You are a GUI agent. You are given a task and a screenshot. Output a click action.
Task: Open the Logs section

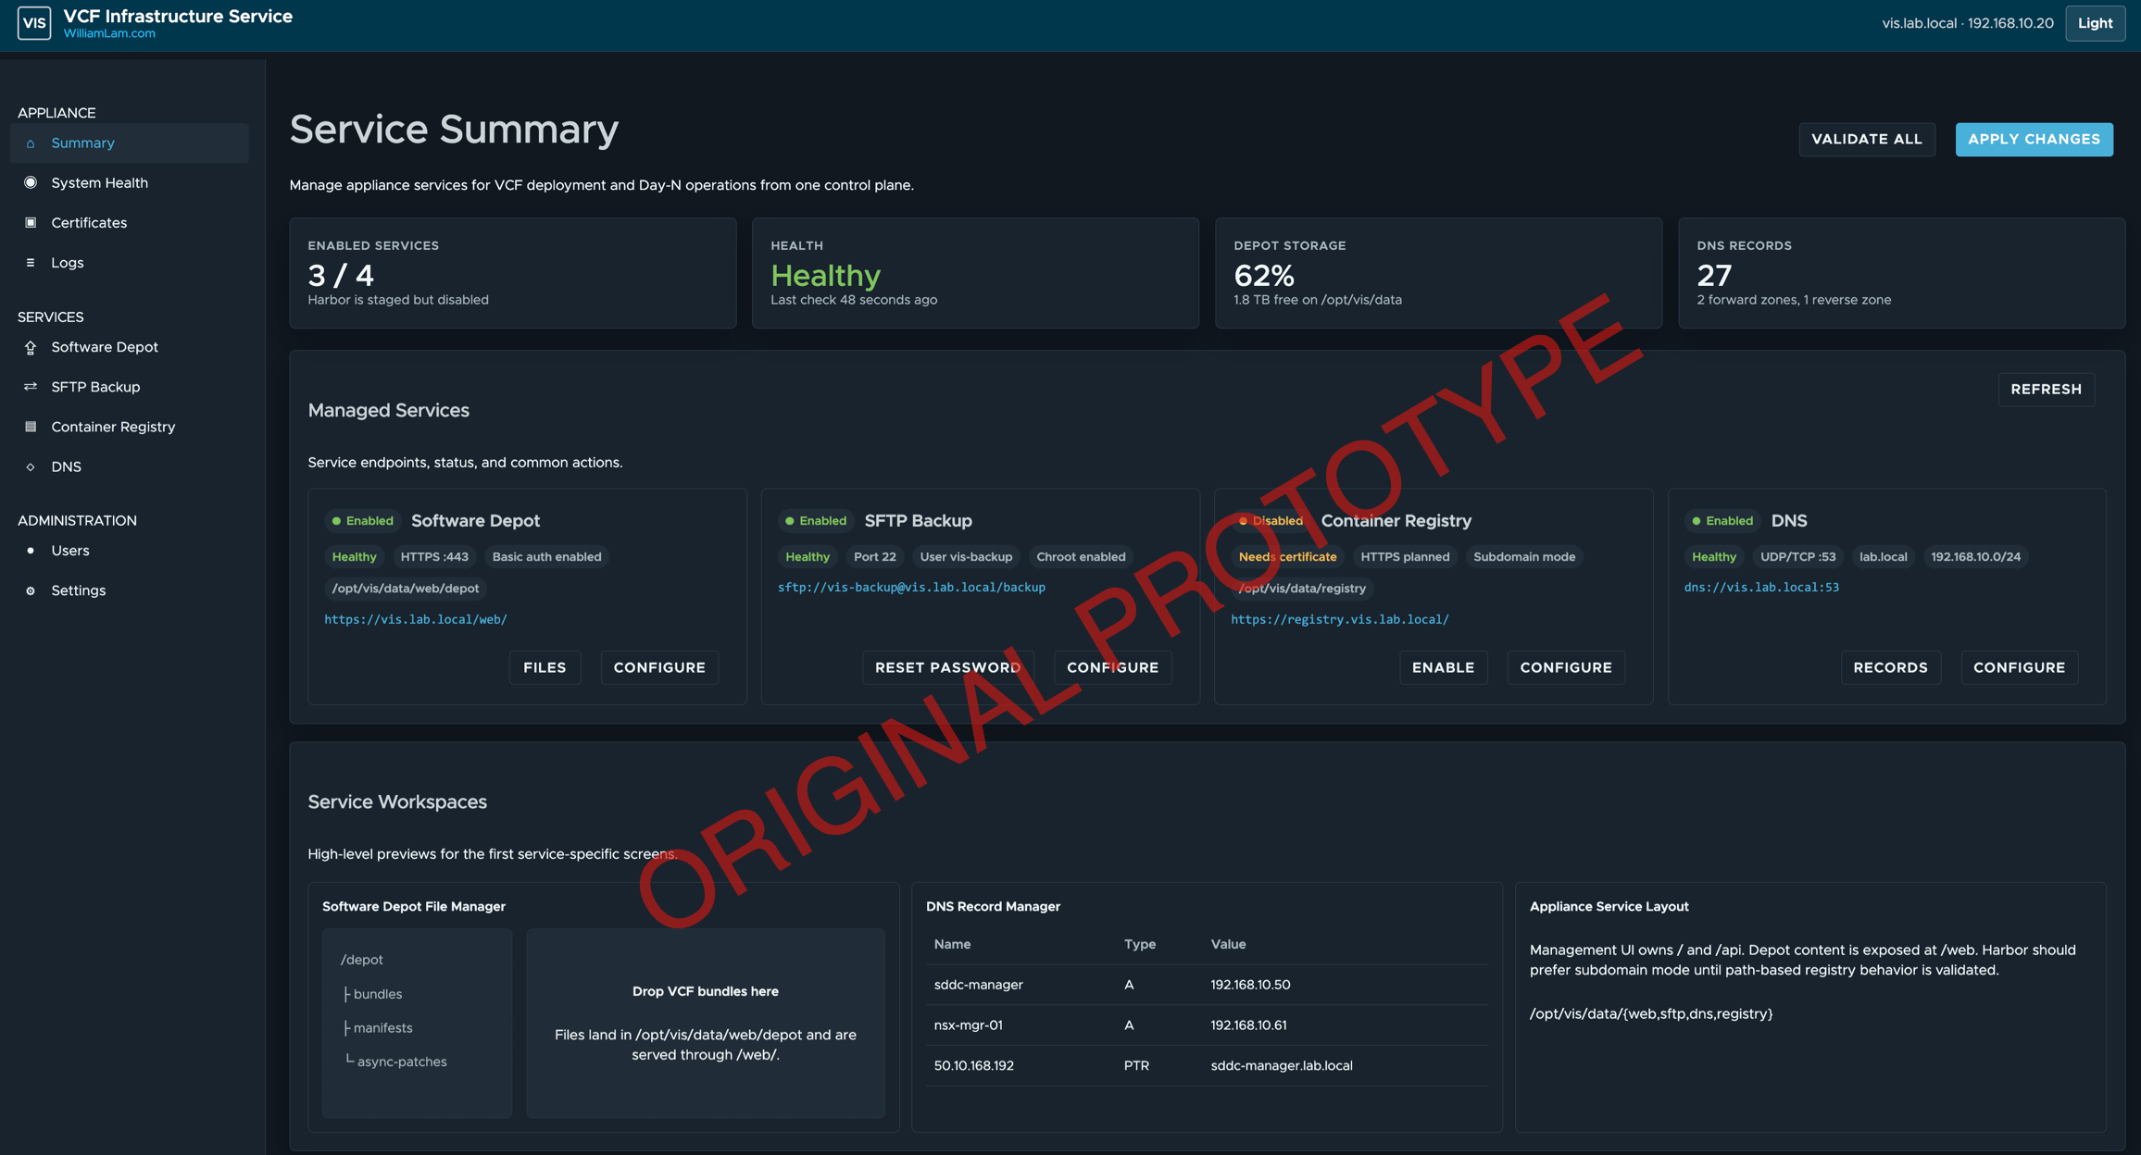click(130, 263)
